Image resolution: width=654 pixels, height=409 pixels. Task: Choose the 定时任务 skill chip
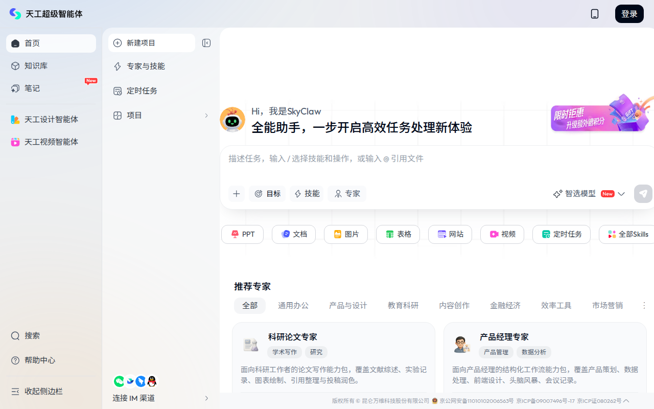562,234
